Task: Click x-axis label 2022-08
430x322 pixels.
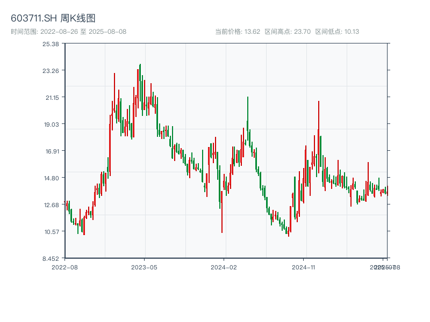Action: pos(64,267)
